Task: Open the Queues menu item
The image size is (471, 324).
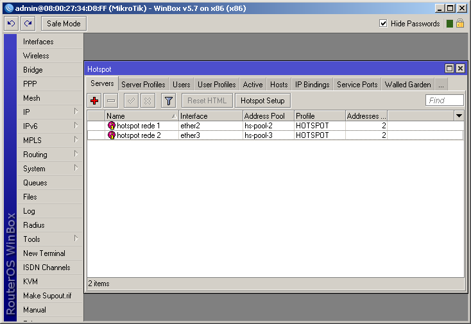Action: coord(50,183)
